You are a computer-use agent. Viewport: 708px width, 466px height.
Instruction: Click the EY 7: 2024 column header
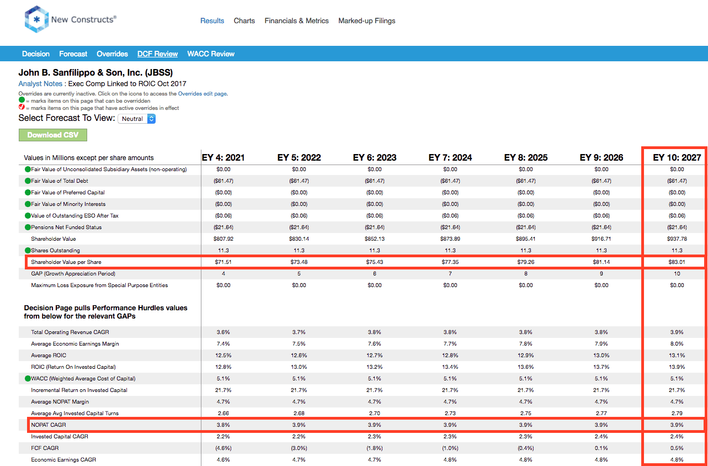click(450, 158)
